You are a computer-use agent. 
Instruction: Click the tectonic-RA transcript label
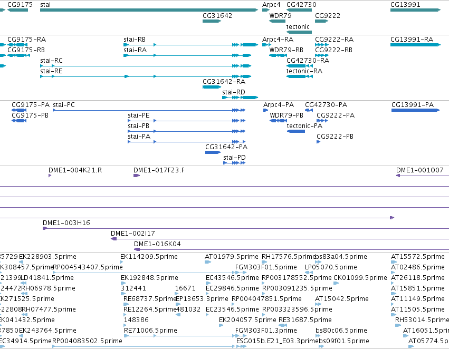coord(304,71)
